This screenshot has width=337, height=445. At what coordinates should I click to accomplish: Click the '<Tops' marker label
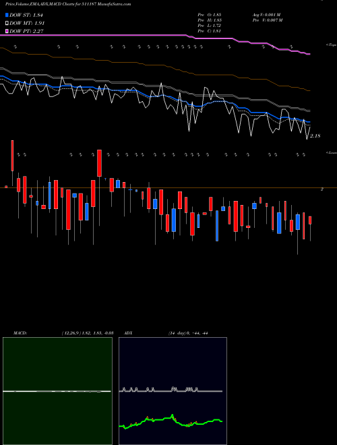click(332, 45)
